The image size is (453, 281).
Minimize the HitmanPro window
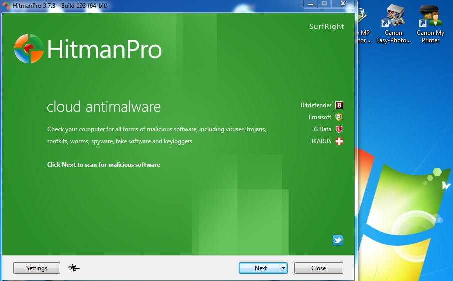pyautogui.click(x=311, y=4)
